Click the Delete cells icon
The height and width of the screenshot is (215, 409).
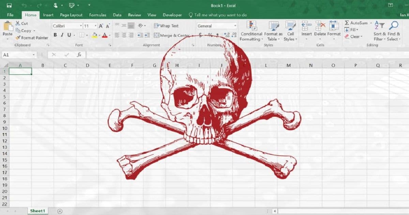(x=320, y=26)
